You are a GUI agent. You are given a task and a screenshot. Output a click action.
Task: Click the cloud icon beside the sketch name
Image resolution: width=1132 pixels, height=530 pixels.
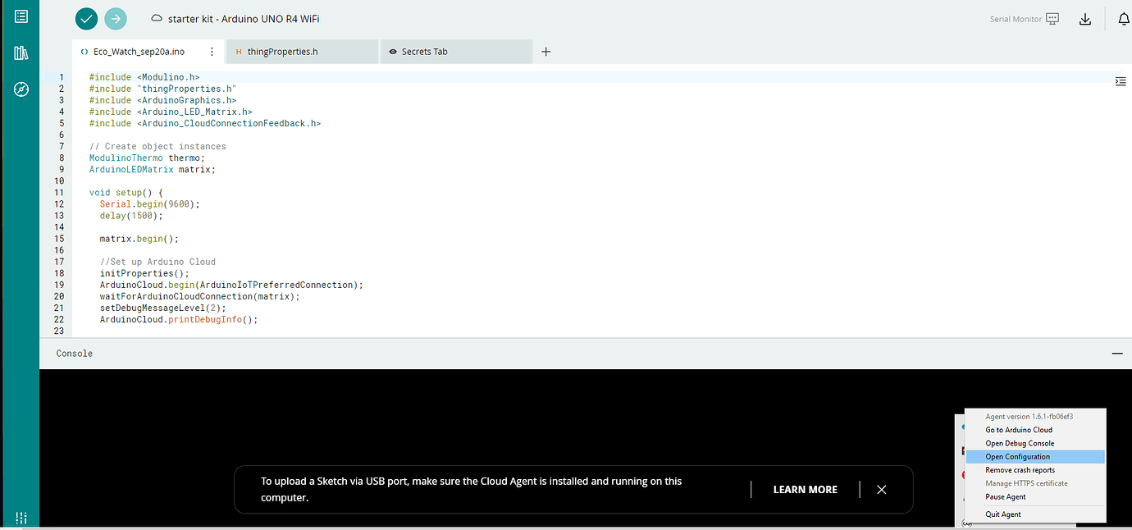click(156, 18)
